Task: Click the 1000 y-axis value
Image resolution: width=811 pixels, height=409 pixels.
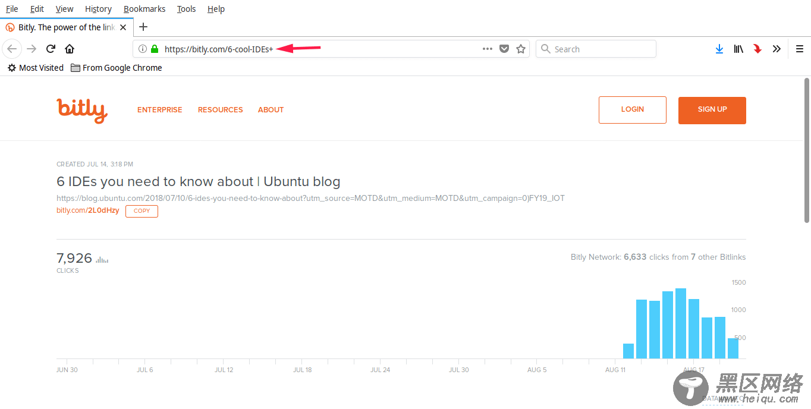Action: [738, 310]
